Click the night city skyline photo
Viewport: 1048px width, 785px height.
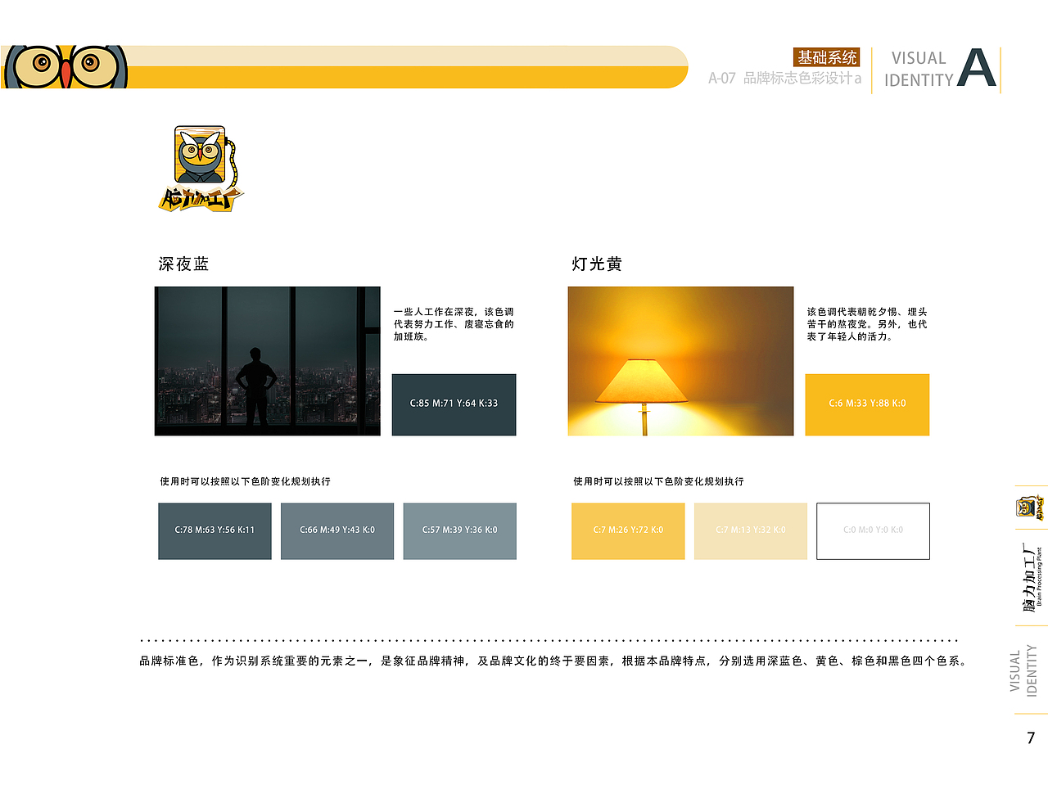[268, 361]
